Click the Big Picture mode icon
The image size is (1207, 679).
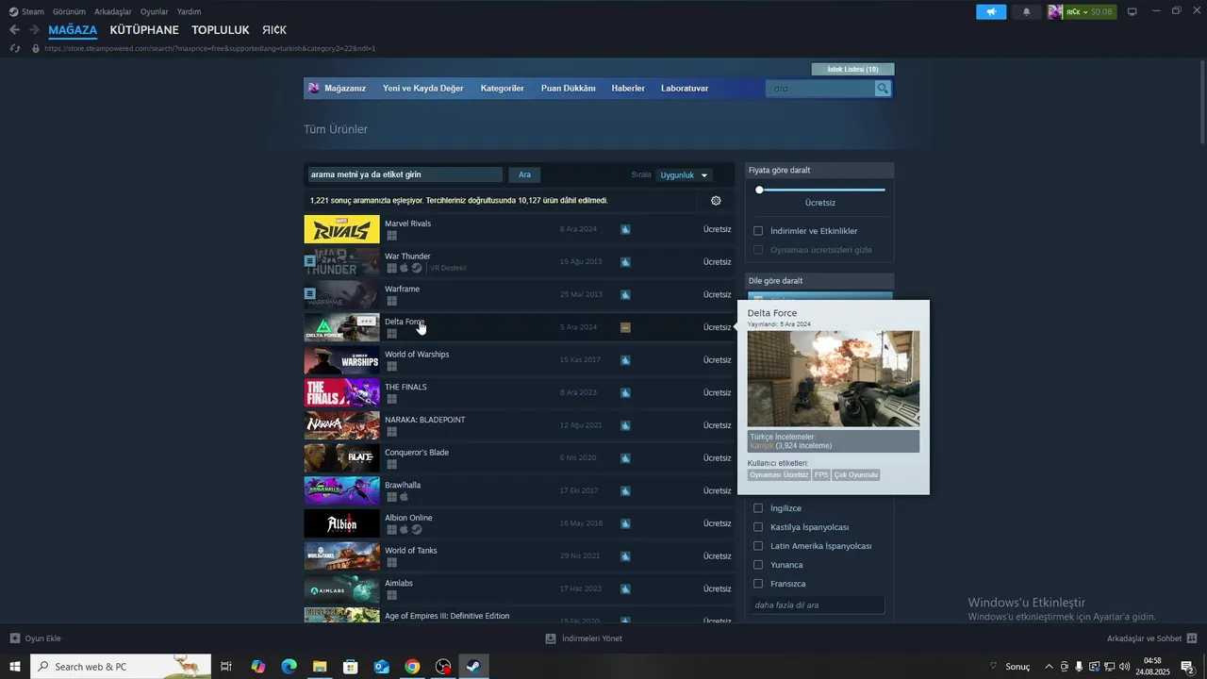click(1133, 11)
